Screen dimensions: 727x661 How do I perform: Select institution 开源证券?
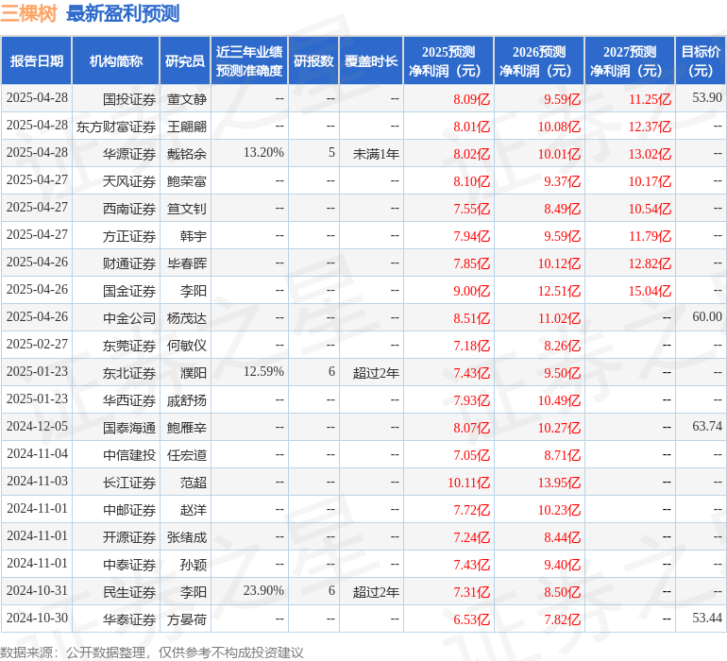(x=129, y=537)
